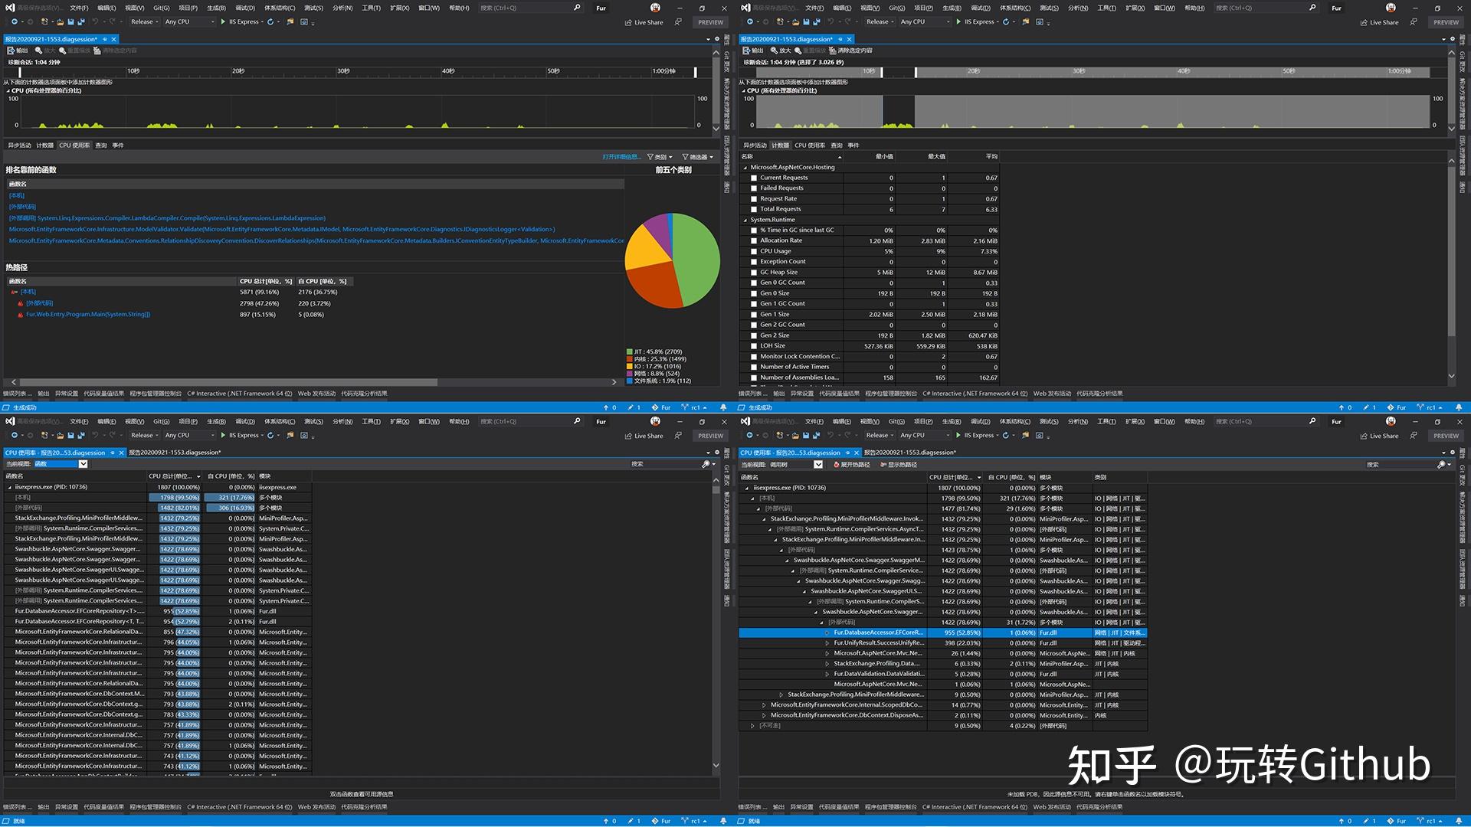
Task: Open 调试(D) menu in top-right window
Action: [x=981, y=8]
